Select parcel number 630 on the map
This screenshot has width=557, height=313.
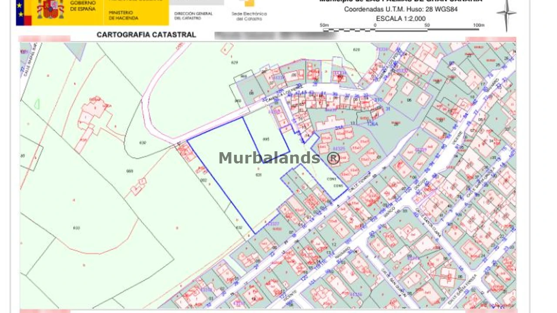[142, 143]
